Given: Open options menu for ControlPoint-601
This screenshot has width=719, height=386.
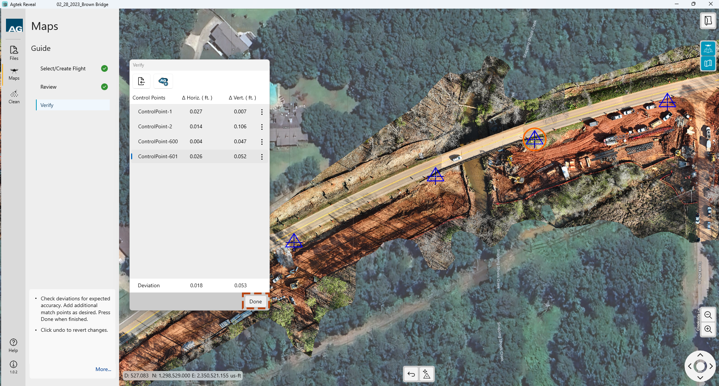Looking at the screenshot, I should point(262,157).
